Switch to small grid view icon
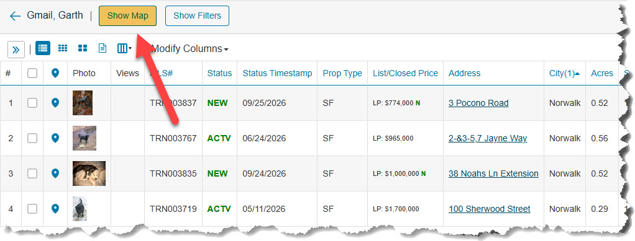The height and width of the screenshot is (241, 635). (63, 48)
